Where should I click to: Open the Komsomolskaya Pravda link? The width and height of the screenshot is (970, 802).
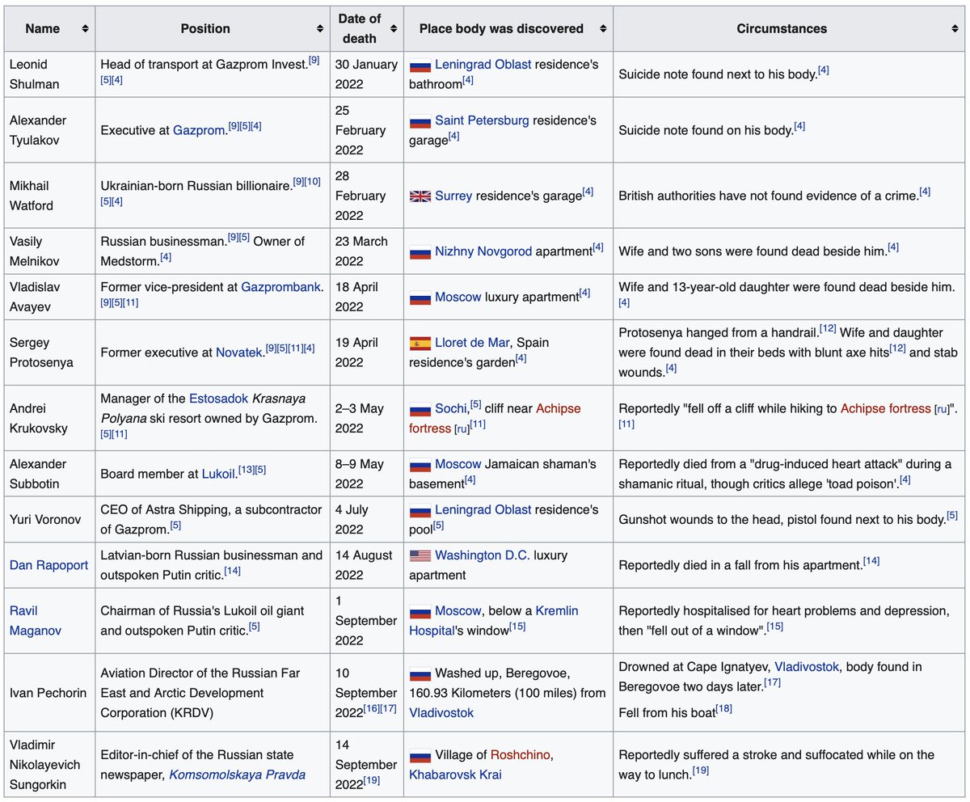coord(237,775)
